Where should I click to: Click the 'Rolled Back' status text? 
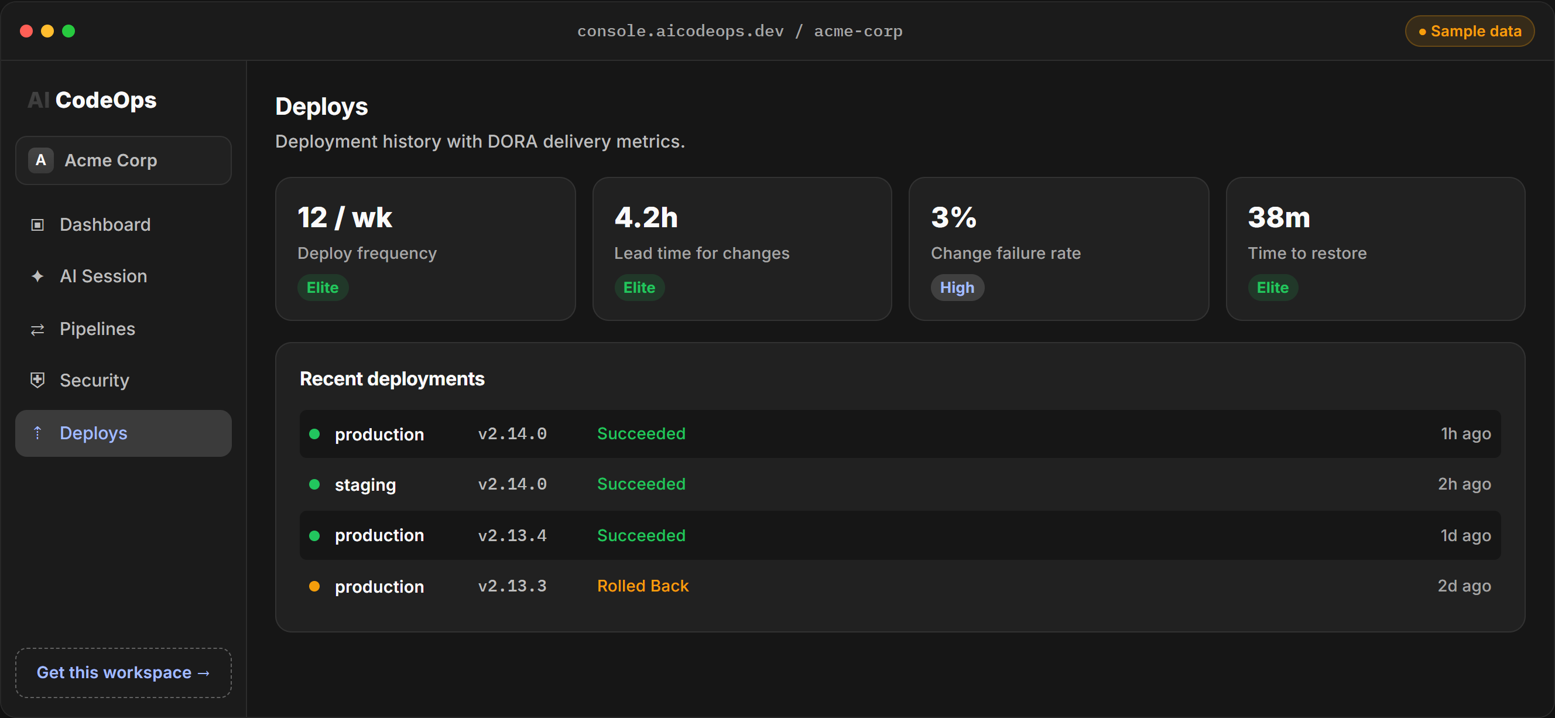coord(643,586)
